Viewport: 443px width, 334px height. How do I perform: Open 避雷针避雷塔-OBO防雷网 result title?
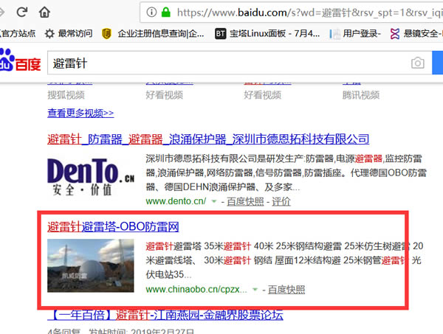(x=113, y=226)
